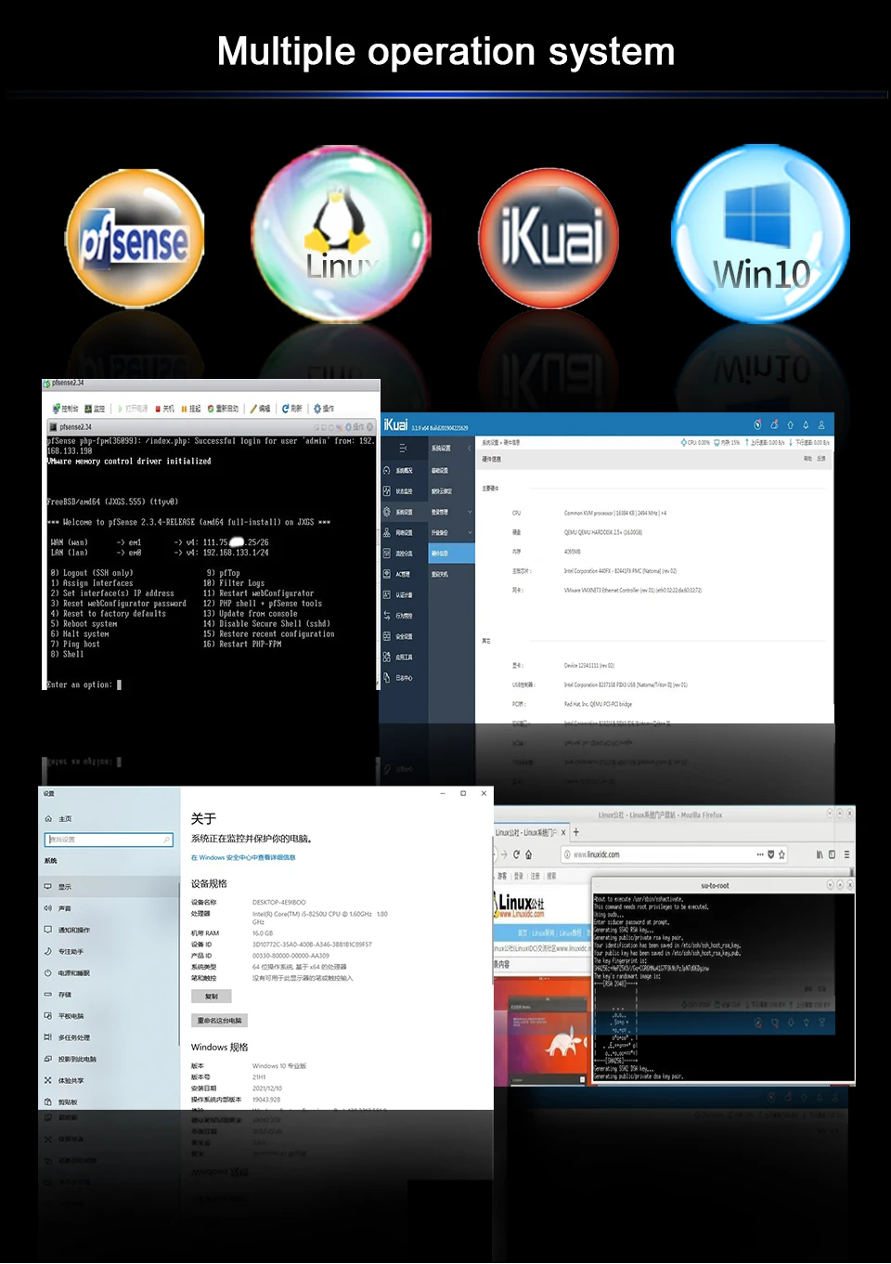Click 重新启动 in the pfsense VM toolbar
The width and height of the screenshot is (891, 1264).
click(x=224, y=409)
